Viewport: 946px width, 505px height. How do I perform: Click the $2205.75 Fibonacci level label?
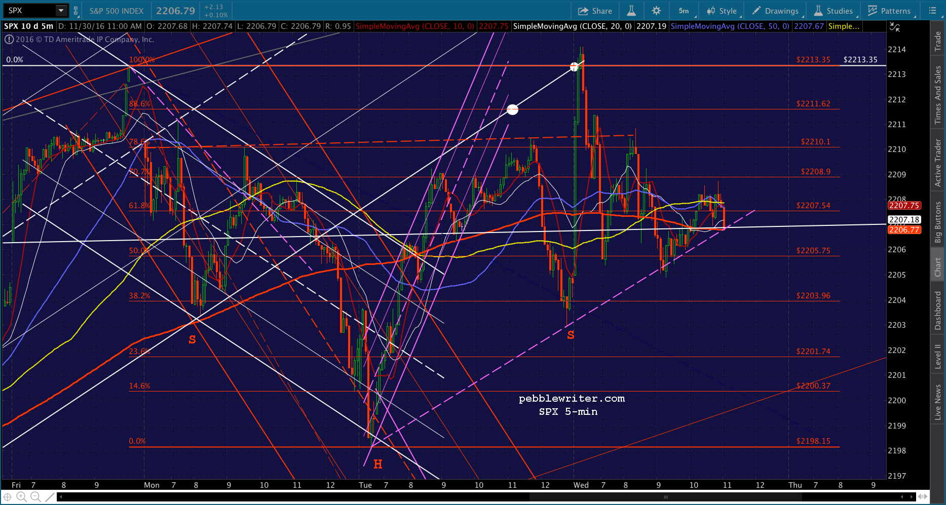pos(813,251)
